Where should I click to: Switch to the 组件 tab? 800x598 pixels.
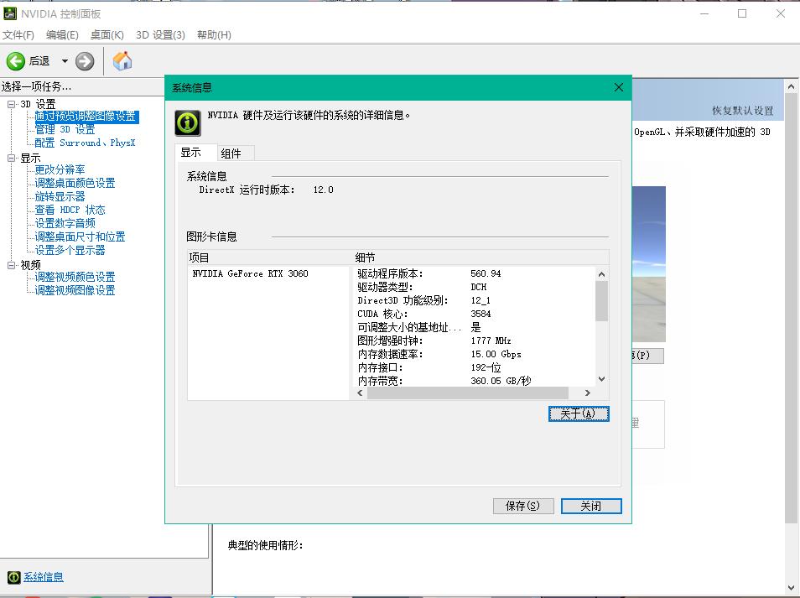(x=235, y=153)
